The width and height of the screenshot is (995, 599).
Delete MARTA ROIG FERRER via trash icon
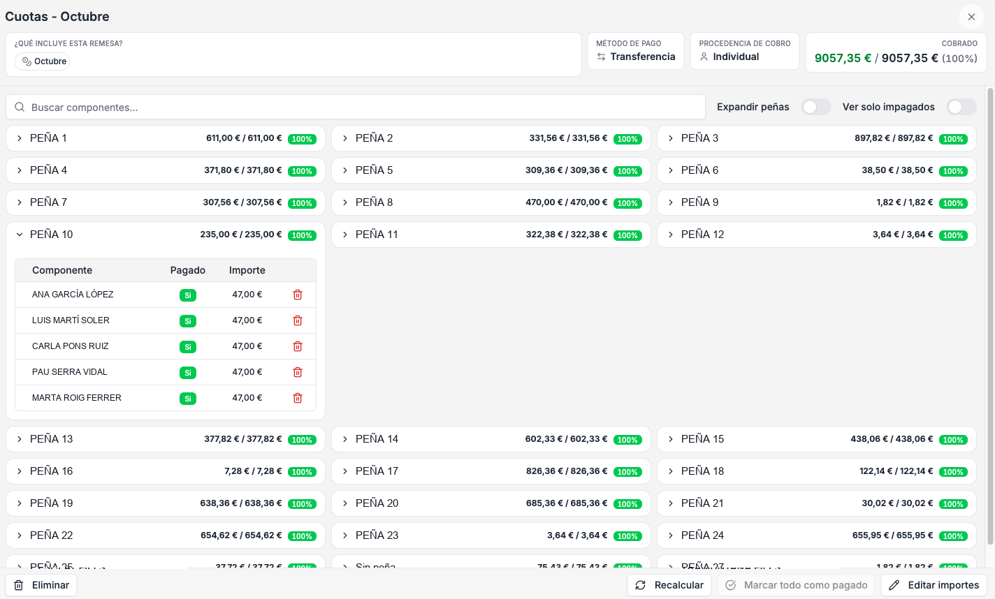tap(298, 398)
